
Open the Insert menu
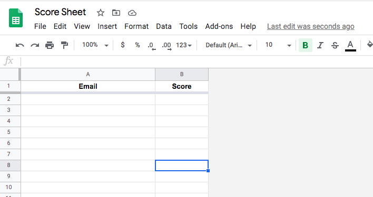pyautogui.click(x=107, y=26)
